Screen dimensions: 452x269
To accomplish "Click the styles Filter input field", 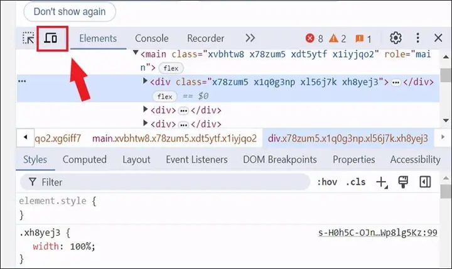I will (x=165, y=182).
